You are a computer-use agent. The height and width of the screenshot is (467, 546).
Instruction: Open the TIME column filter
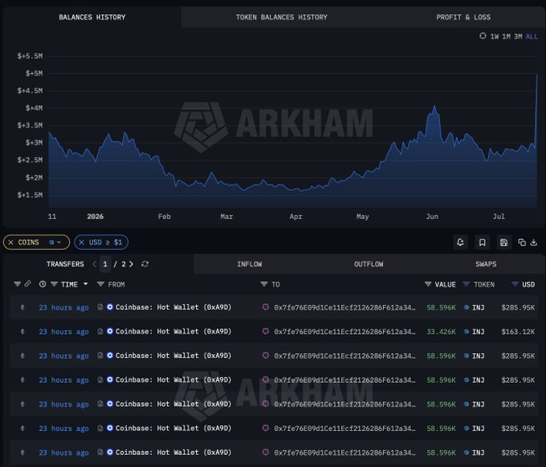[55, 284]
